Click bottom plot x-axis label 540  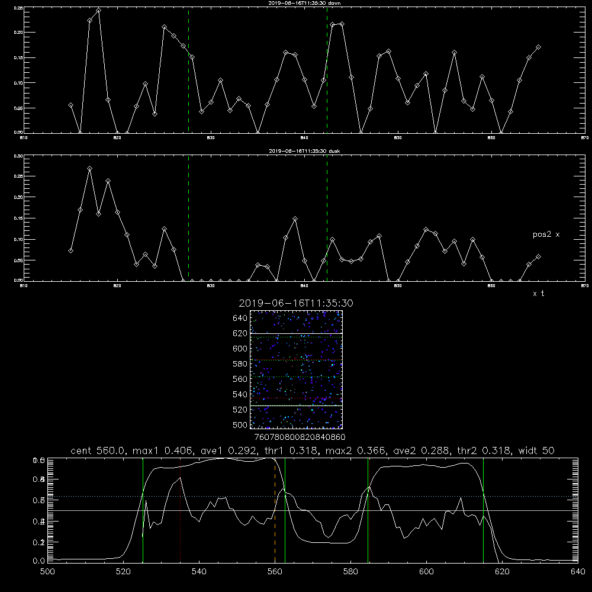pyautogui.click(x=199, y=572)
